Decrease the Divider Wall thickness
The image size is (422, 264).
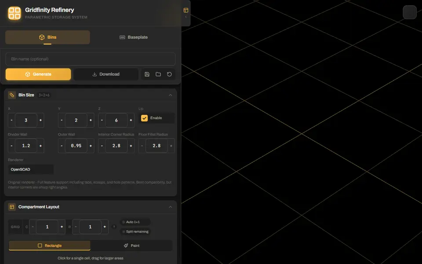11,146
